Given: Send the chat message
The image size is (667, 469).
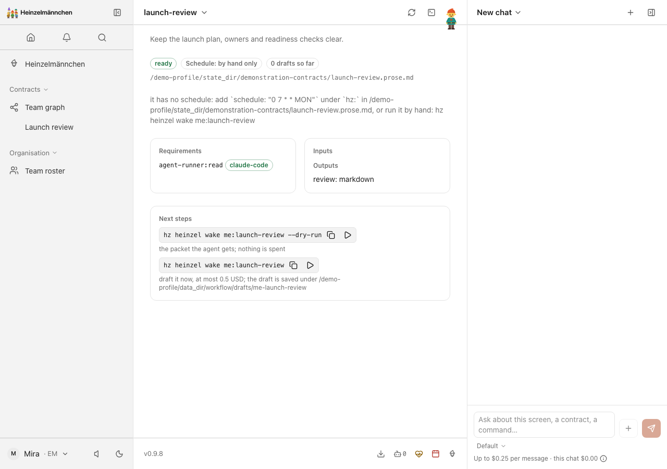Looking at the screenshot, I should click(x=651, y=428).
